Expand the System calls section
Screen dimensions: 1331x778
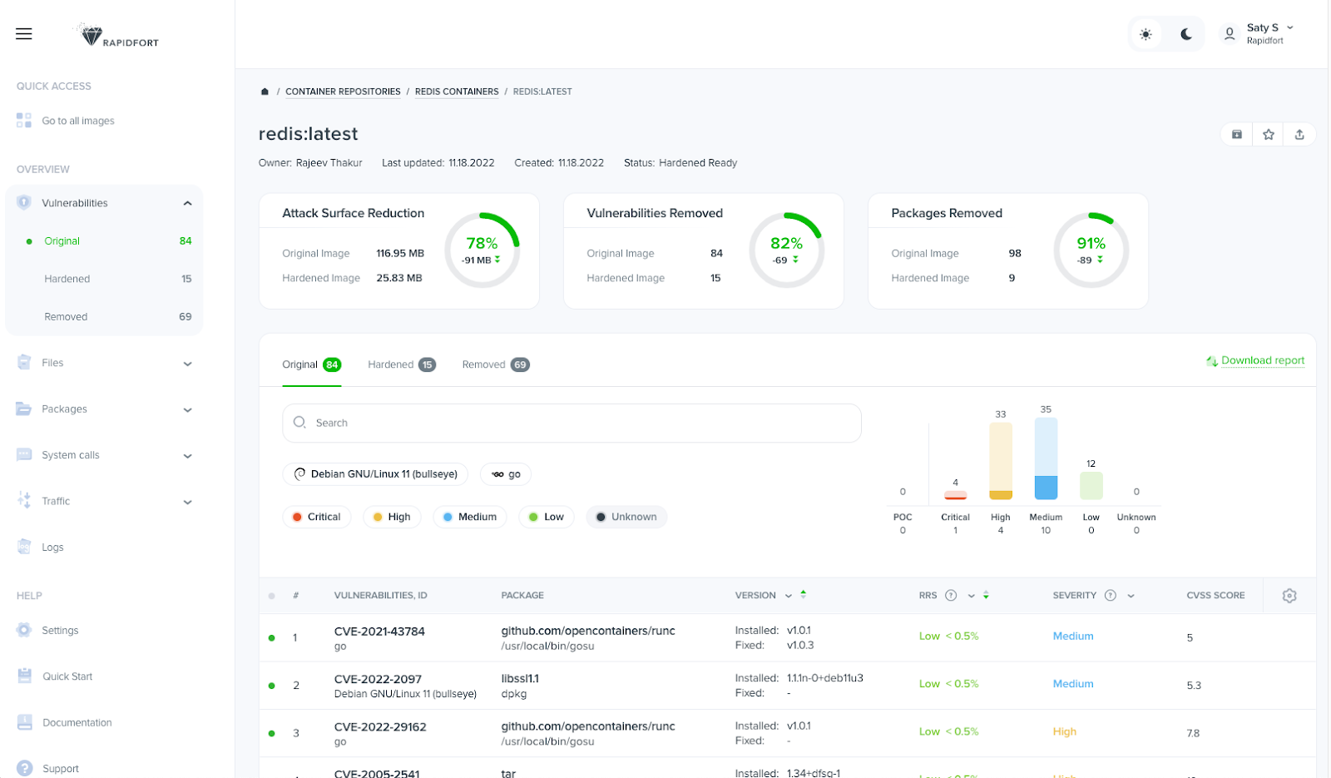[x=187, y=456]
